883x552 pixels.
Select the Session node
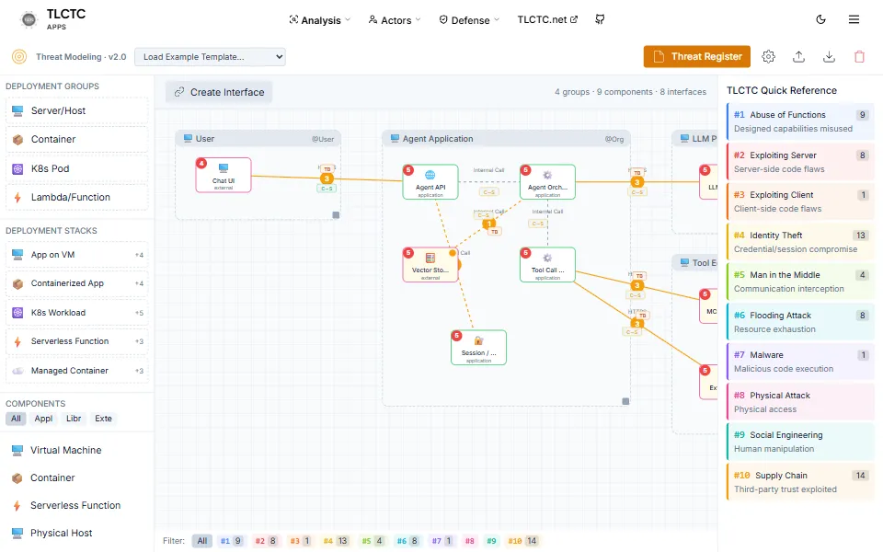pyautogui.click(x=478, y=348)
